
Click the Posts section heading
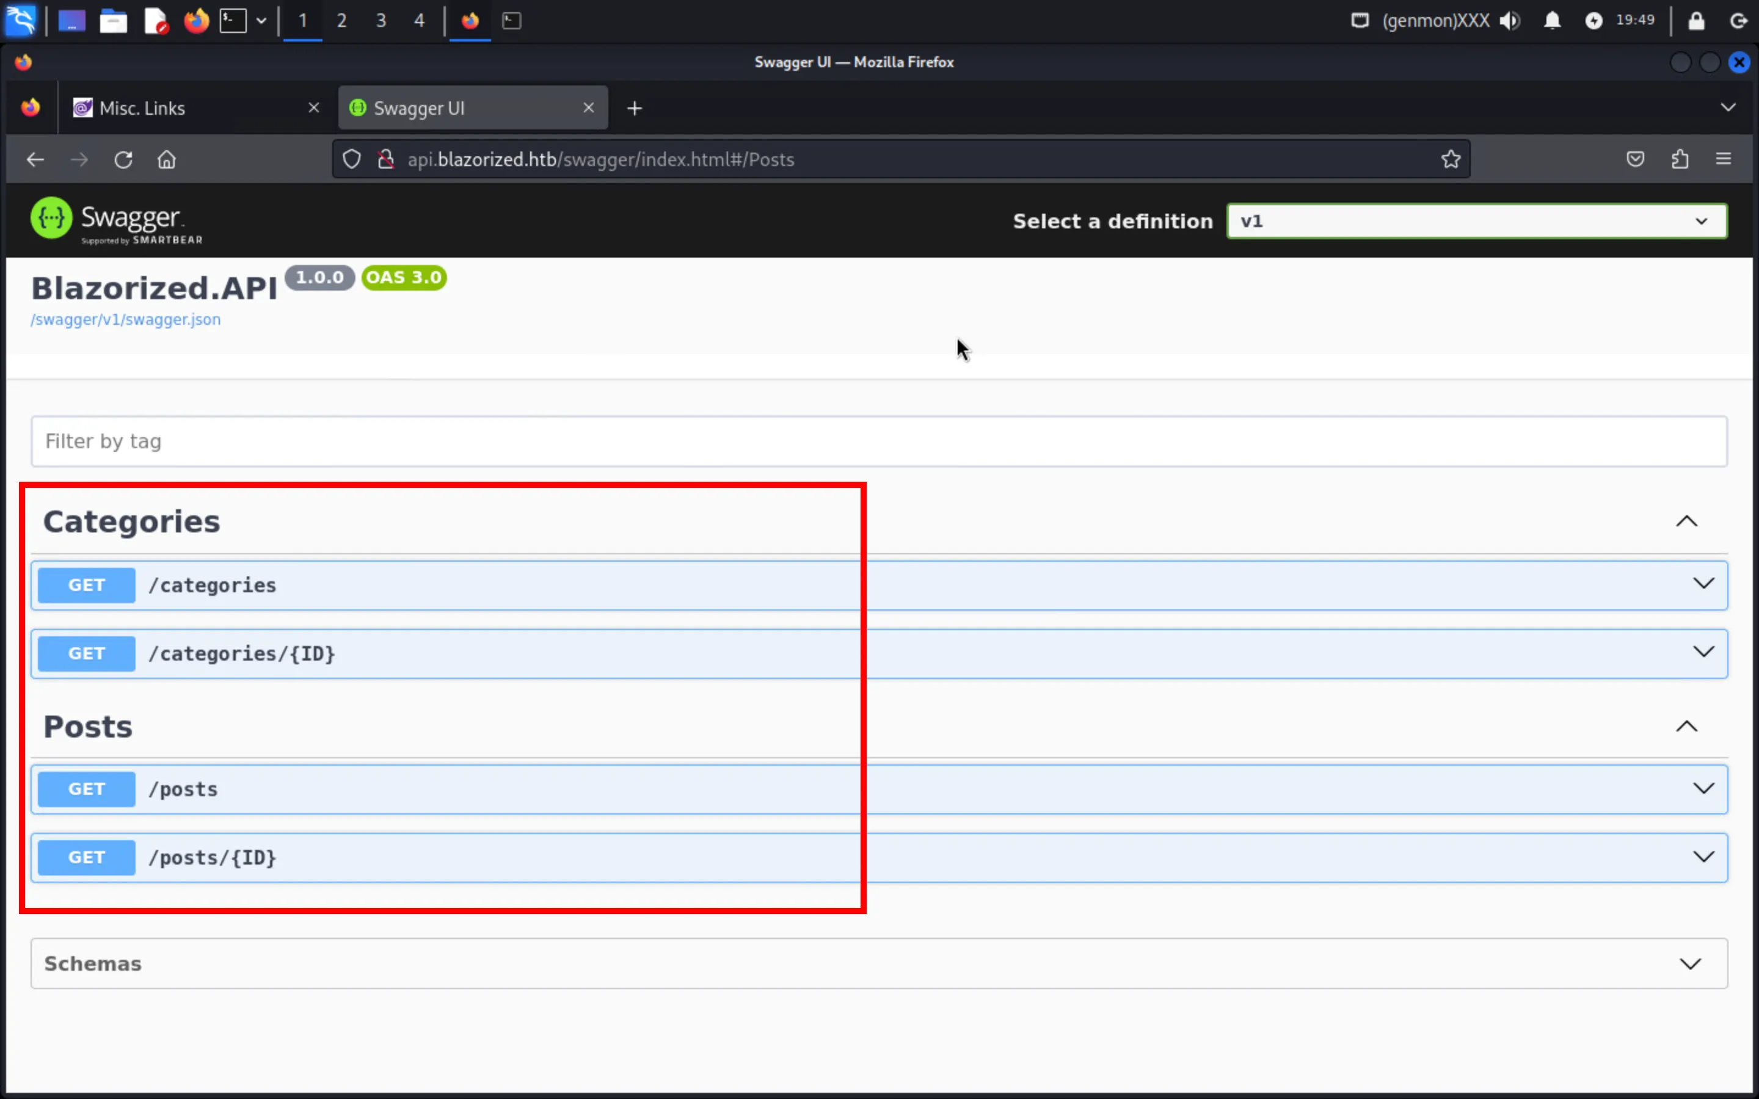[x=88, y=727]
